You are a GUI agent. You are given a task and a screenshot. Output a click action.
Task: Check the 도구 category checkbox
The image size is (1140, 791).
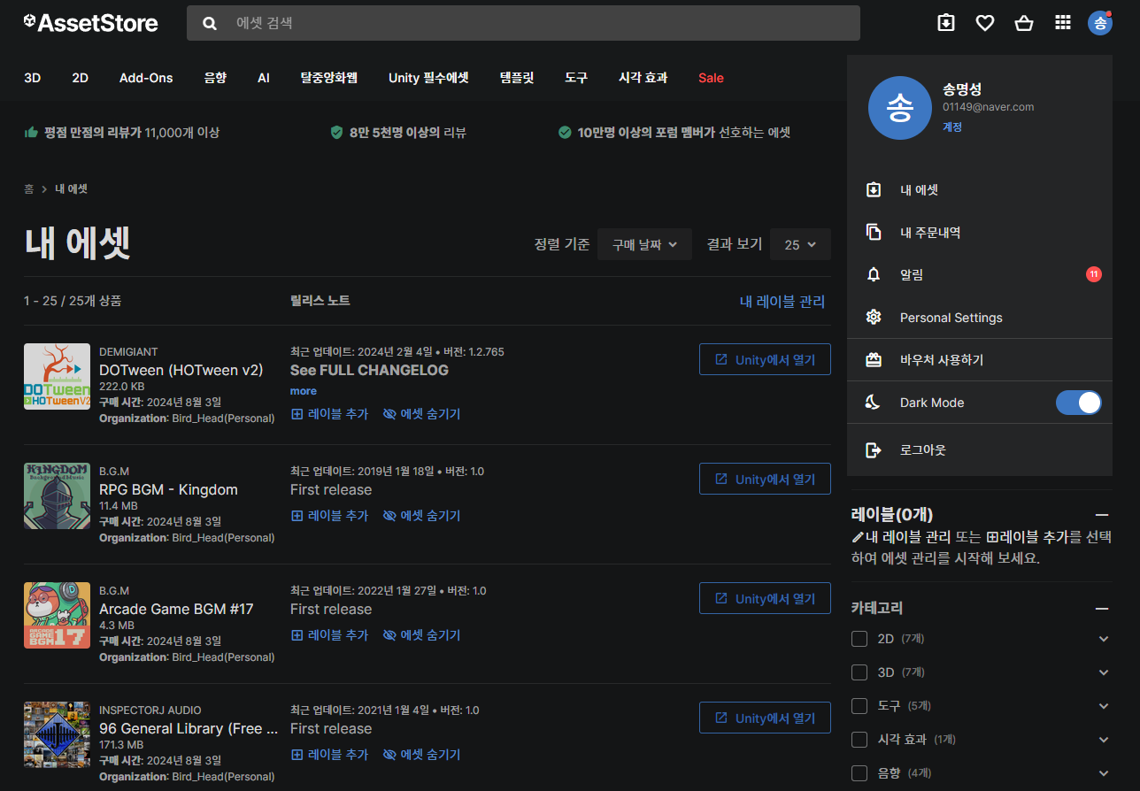click(x=859, y=706)
